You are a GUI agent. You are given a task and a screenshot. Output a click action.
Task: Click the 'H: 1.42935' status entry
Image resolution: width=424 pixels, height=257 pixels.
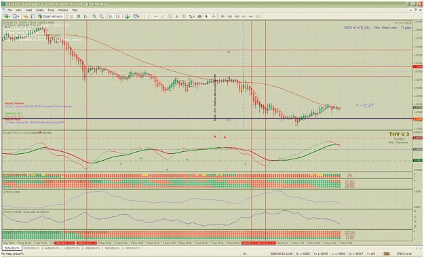pos(321,254)
